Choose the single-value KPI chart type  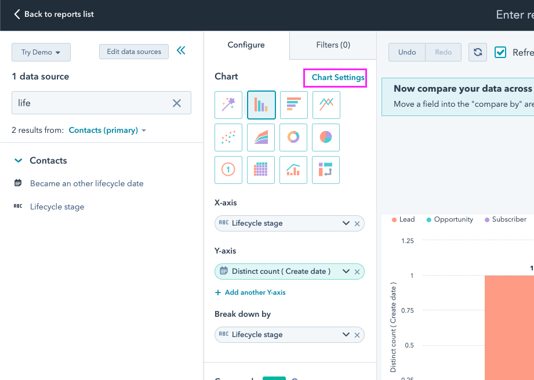pyautogui.click(x=228, y=169)
